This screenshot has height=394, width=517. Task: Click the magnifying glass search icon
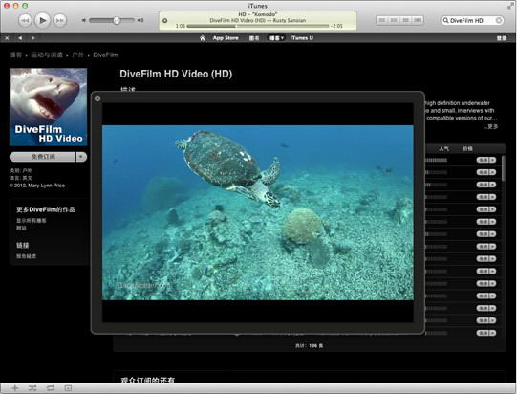pyautogui.click(x=445, y=20)
